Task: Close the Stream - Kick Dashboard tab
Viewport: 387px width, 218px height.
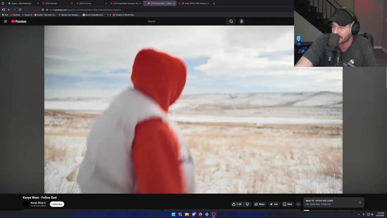Action: pyautogui.click(x=38, y=3)
